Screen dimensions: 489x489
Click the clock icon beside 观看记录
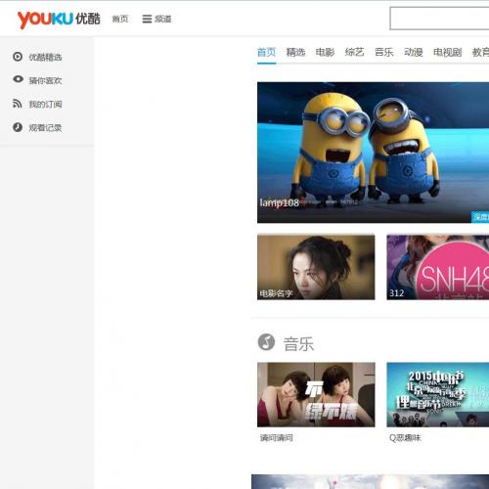[x=18, y=127]
